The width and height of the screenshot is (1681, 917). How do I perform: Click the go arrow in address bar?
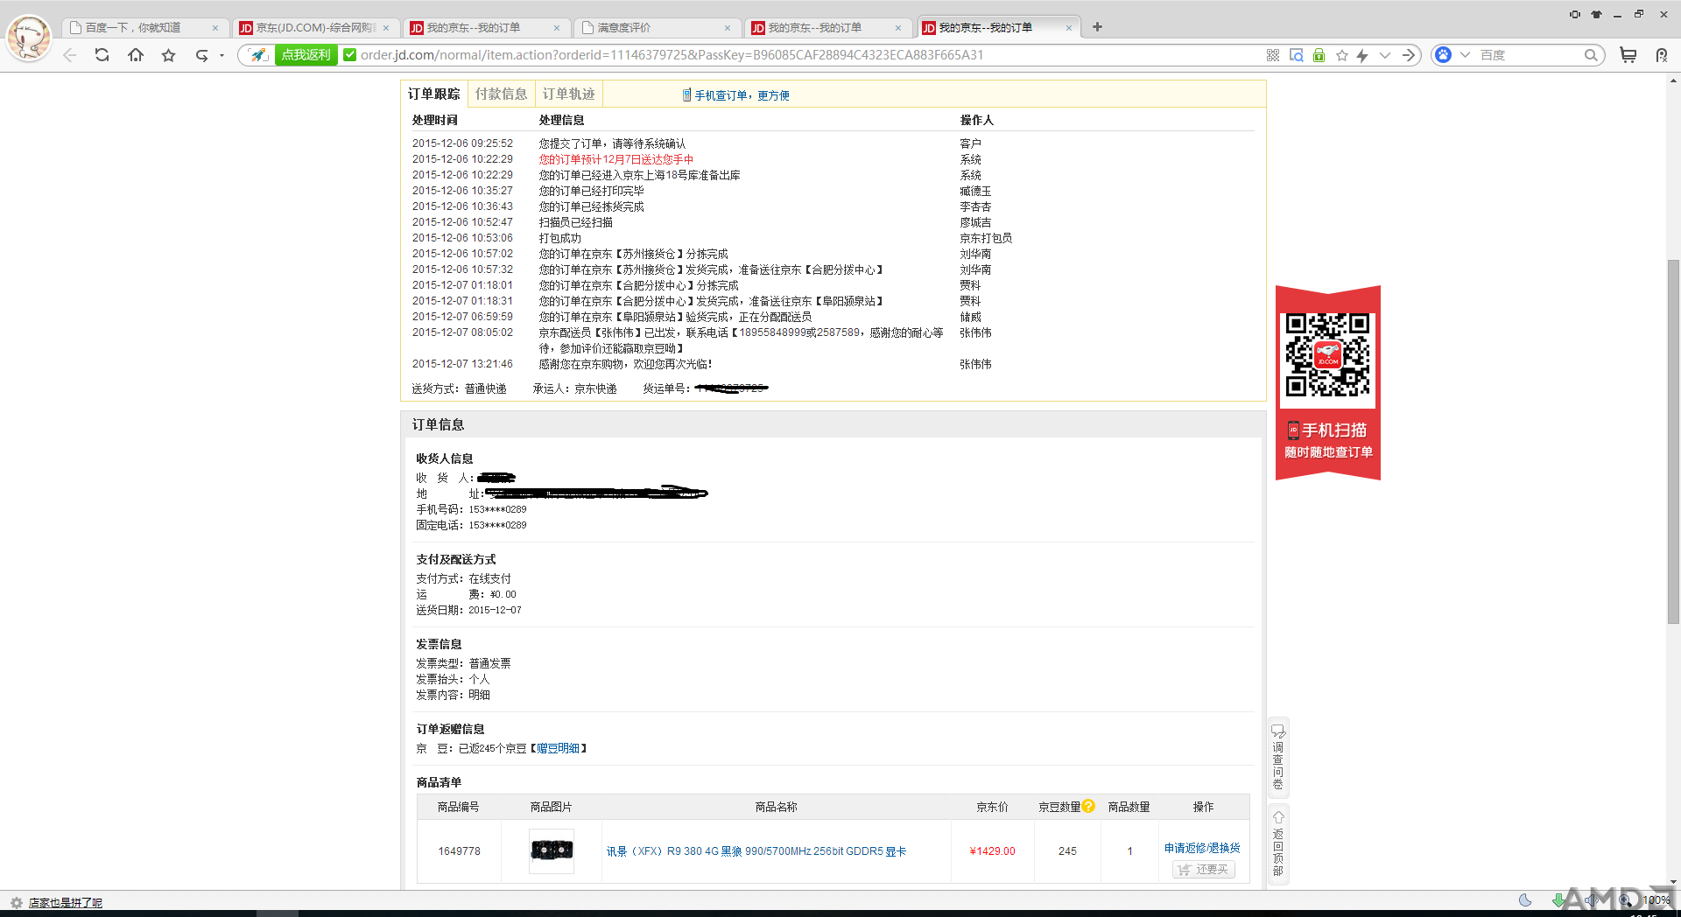(1409, 55)
